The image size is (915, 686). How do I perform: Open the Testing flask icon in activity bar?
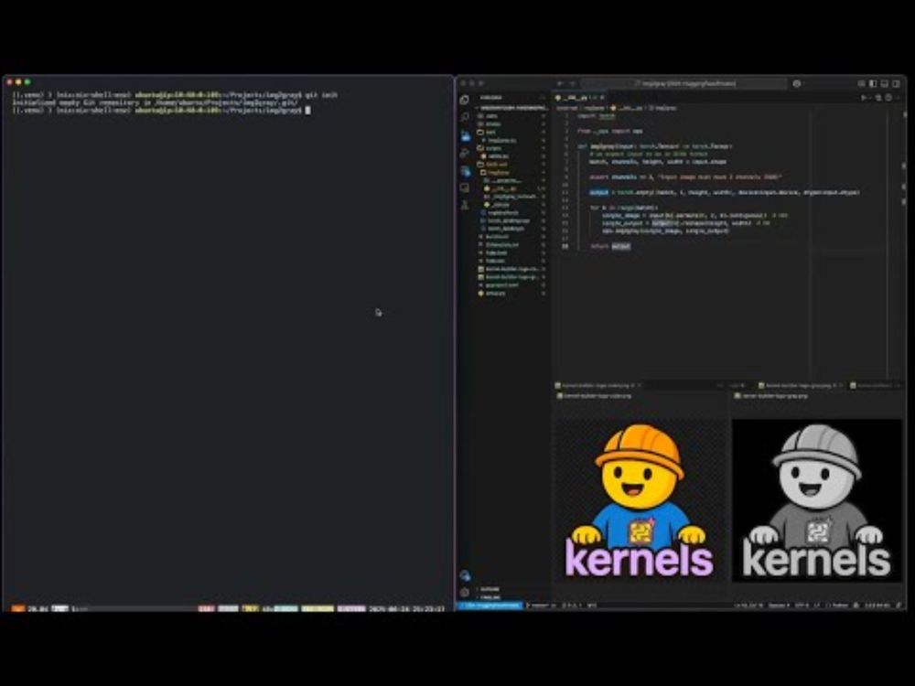tap(465, 205)
